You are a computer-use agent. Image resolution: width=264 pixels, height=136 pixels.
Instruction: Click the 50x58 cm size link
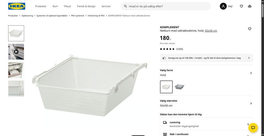pos(211,31)
